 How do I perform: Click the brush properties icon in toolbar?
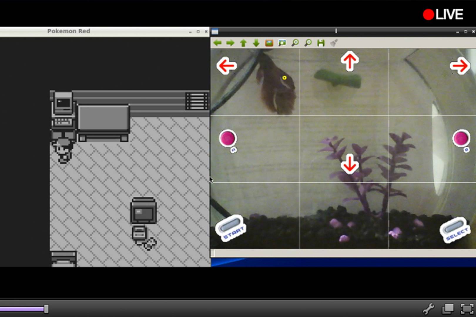[334, 43]
